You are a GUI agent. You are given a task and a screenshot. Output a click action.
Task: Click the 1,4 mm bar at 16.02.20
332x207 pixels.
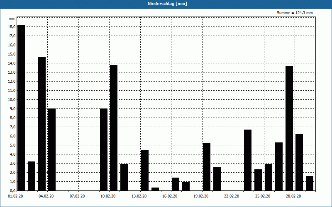(176, 184)
